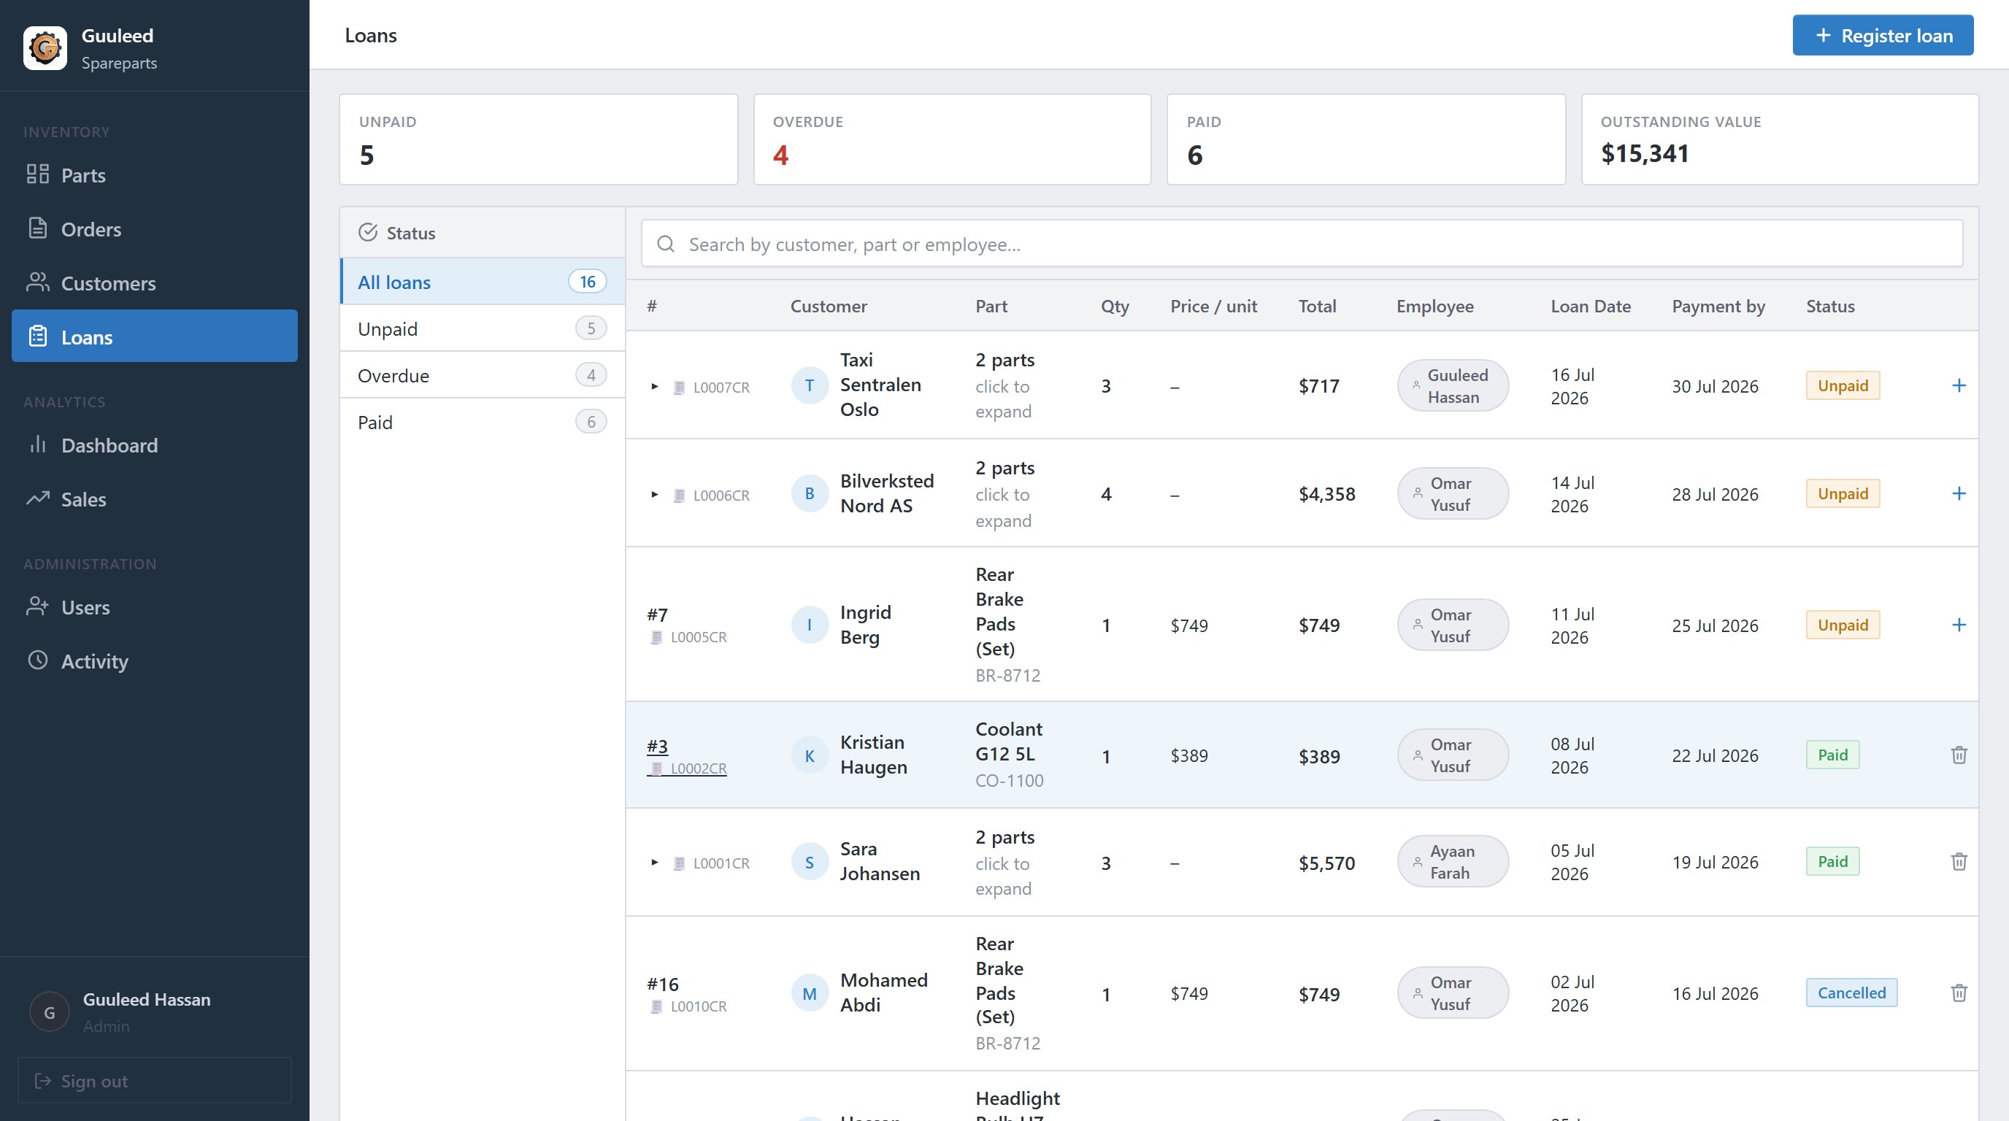
Task: Click the Outstanding Value summary card
Action: (1780, 139)
